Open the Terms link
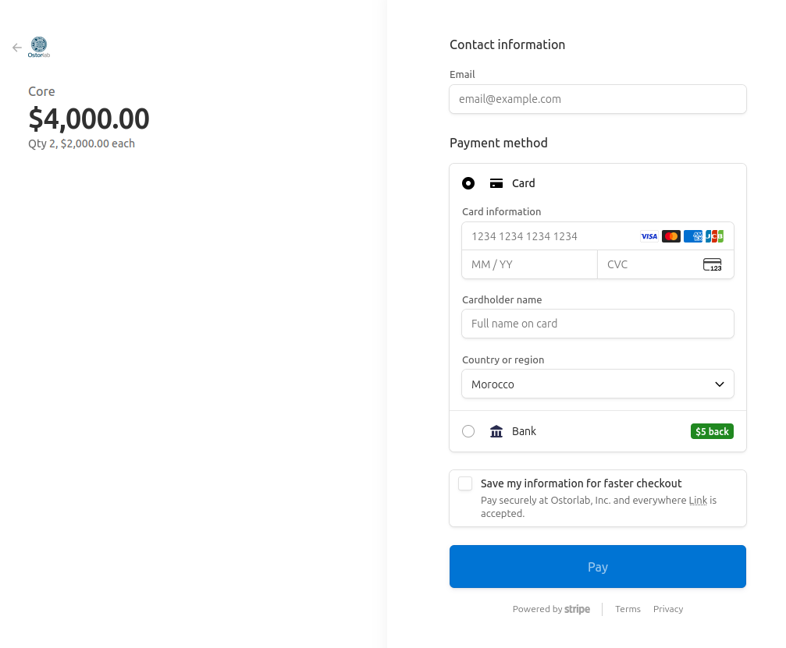The height and width of the screenshot is (648, 786). pyautogui.click(x=628, y=609)
